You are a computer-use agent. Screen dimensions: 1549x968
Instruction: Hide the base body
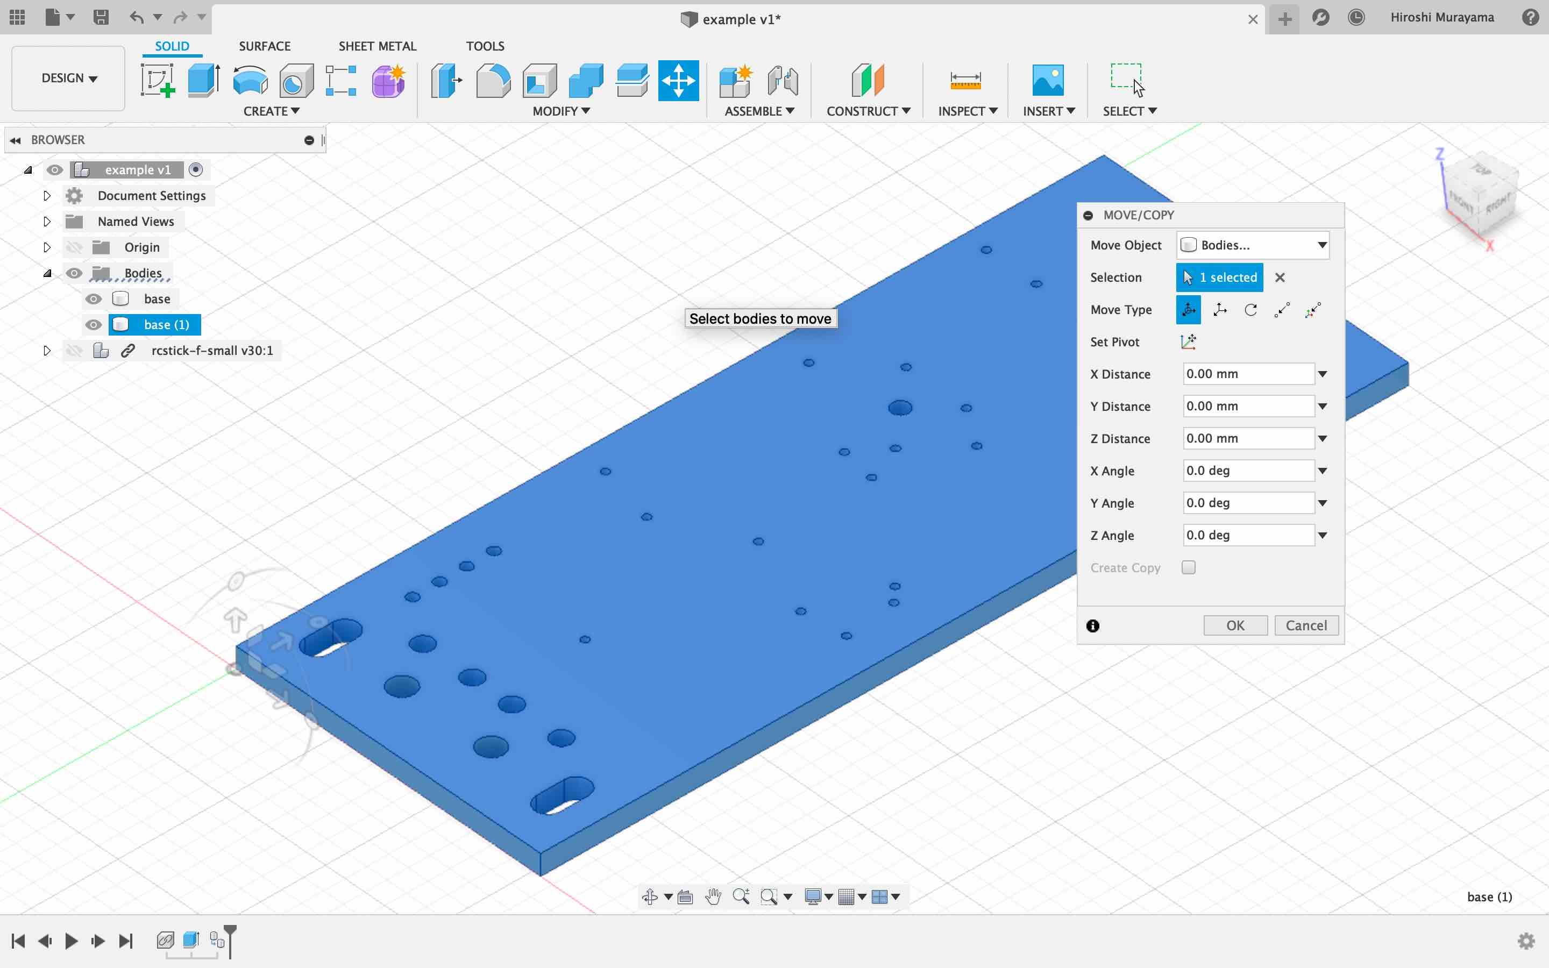pyautogui.click(x=94, y=299)
